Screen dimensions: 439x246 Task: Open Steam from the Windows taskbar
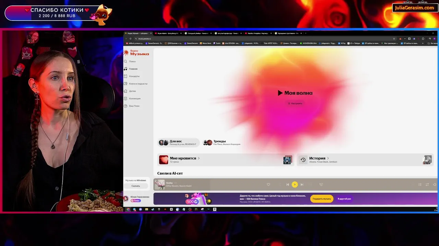153,209
